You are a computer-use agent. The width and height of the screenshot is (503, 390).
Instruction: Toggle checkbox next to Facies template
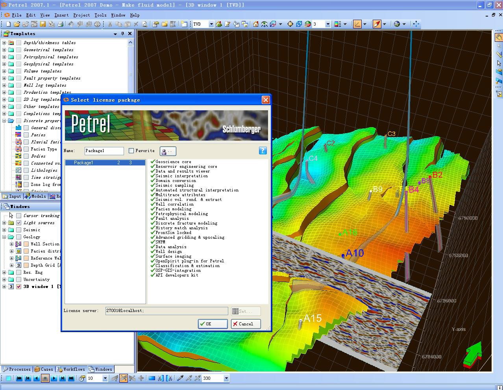[26, 135]
